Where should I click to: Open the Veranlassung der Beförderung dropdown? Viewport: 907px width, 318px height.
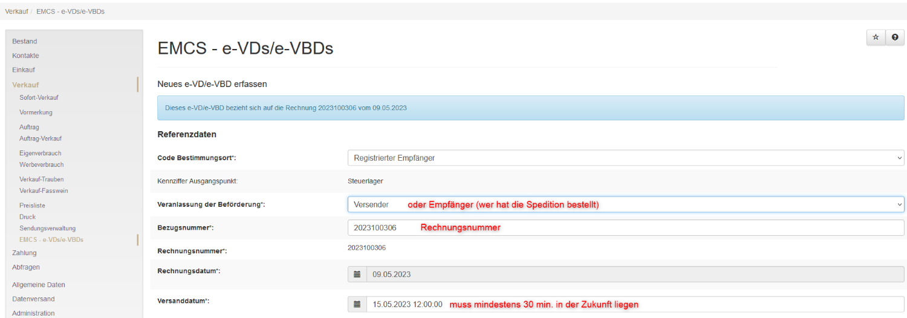pyautogui.click(x=625, y=204)
